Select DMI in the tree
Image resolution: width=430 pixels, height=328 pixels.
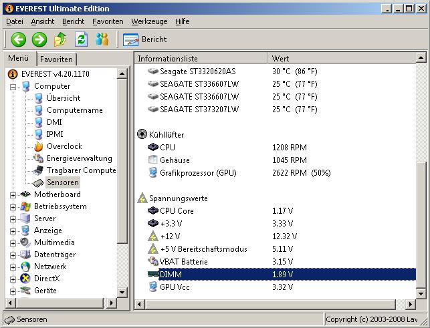[x=54, y=122]
